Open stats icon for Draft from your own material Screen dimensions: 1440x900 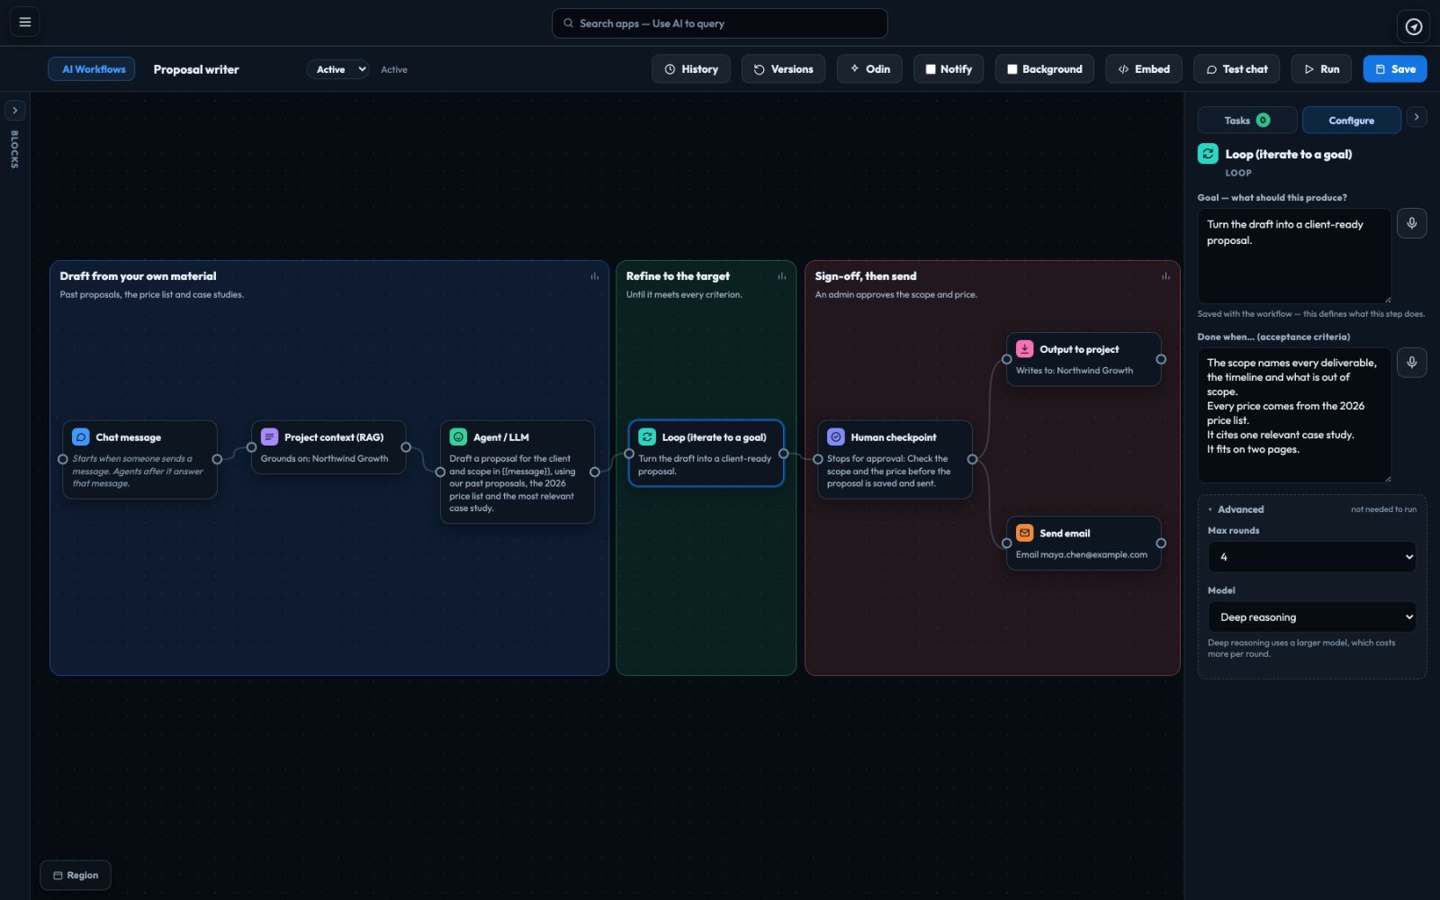[x=595, y=276]
